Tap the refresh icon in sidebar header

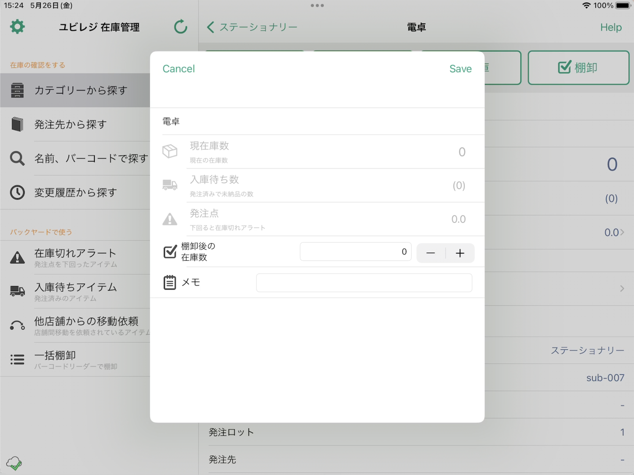180,27
